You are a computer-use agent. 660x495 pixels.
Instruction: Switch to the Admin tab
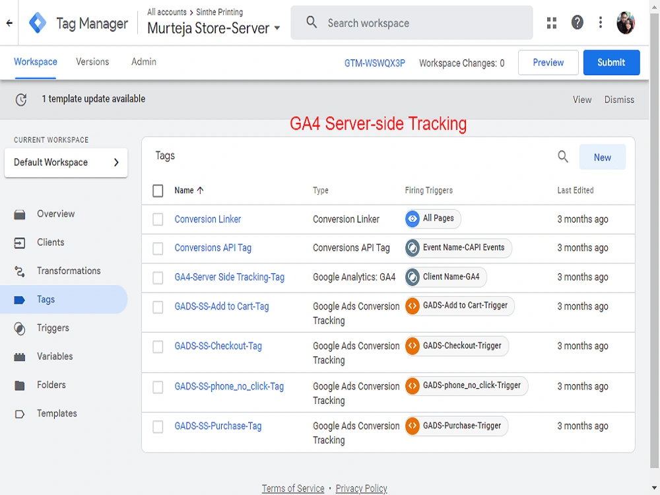143,62
